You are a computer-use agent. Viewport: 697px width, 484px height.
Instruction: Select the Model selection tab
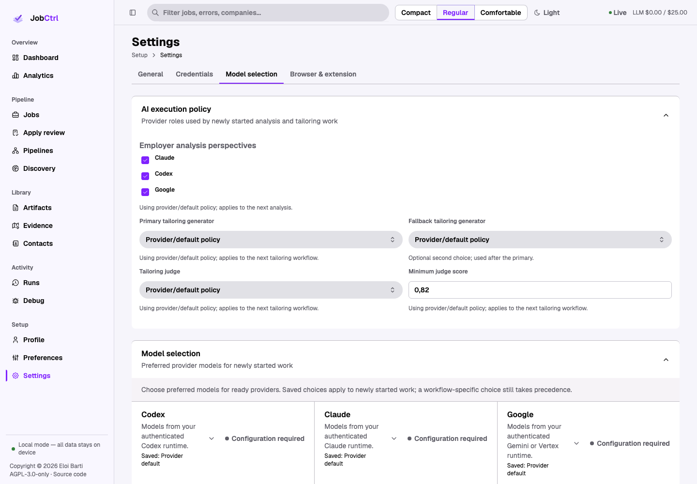pos(252,74)
